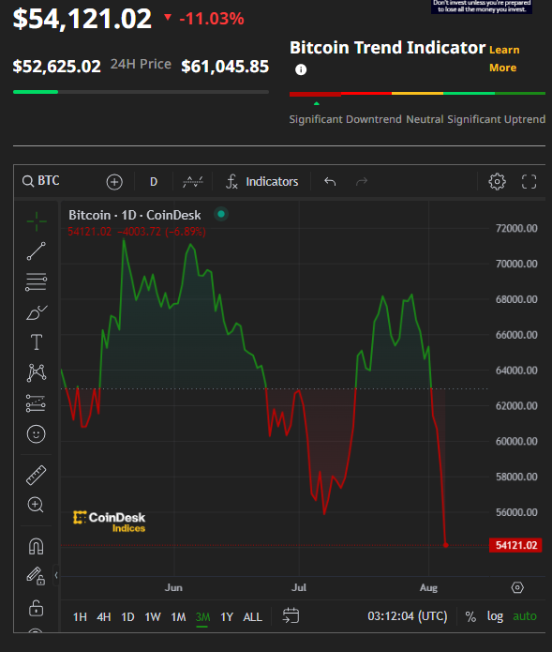552x652 pixels.
Task: Activate the zoom in tool
Action: (36, 505)
